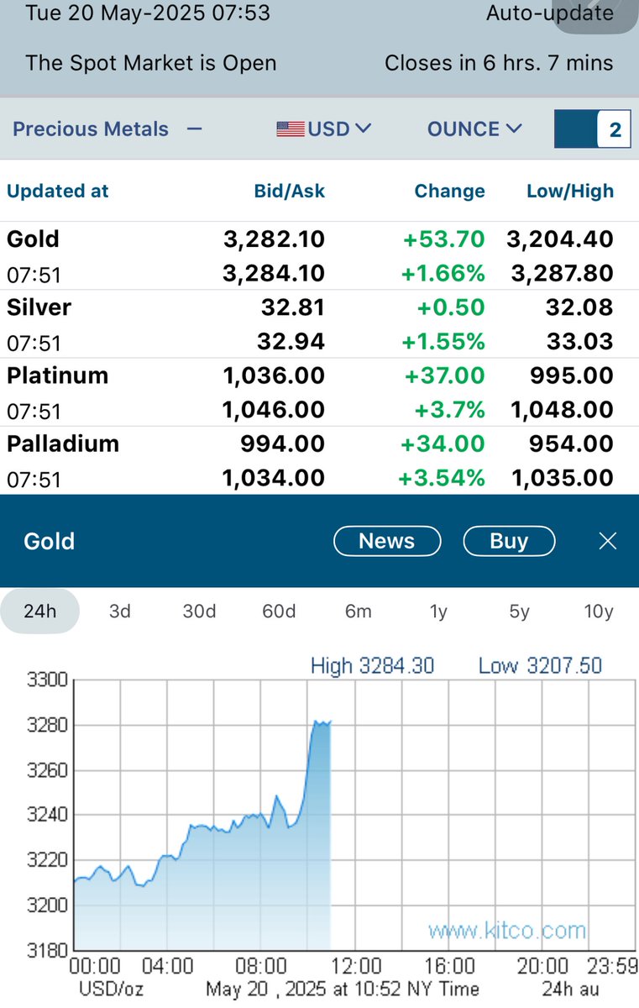Tap the Buy gold button
The height and width of the screenshot is (1008, 639).
coord(509,541)
